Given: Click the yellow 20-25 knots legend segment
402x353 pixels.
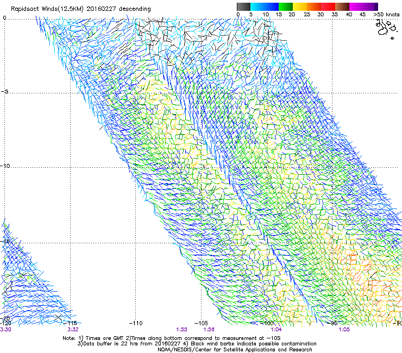Looking at the screenshot, I should pyautogui.click(x=300, y=7).
